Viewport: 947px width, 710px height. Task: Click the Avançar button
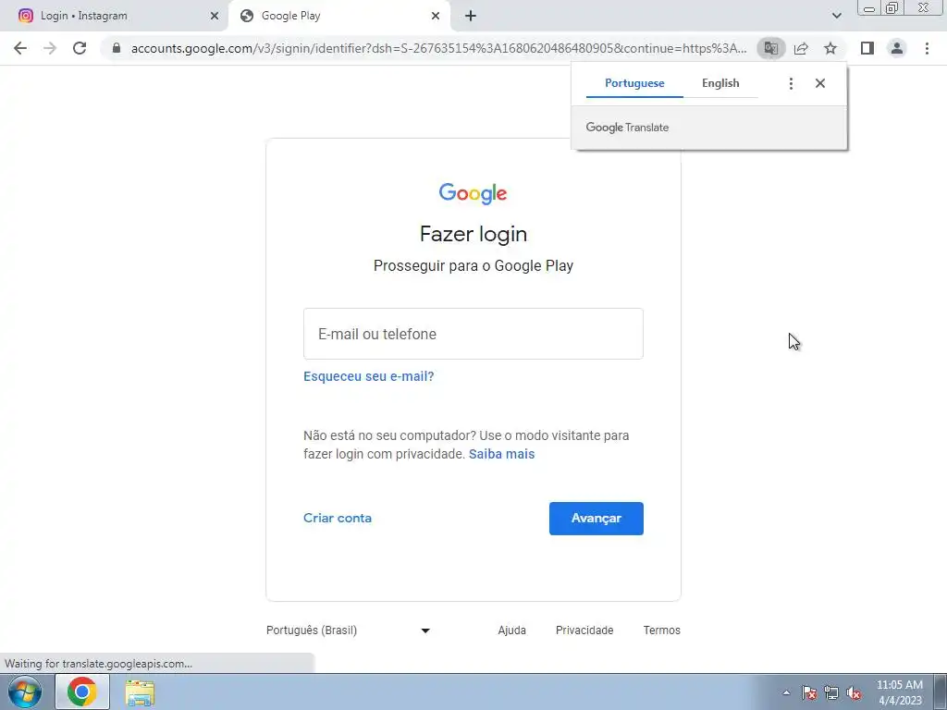coord(596,519)
